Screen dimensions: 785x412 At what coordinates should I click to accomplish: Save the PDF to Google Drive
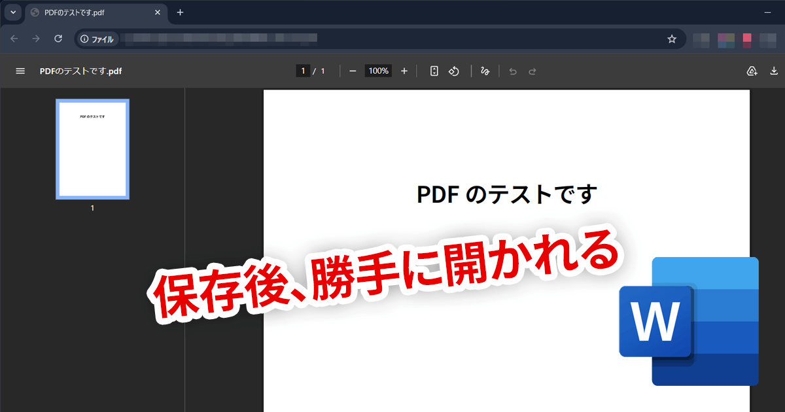coord(752,71)
